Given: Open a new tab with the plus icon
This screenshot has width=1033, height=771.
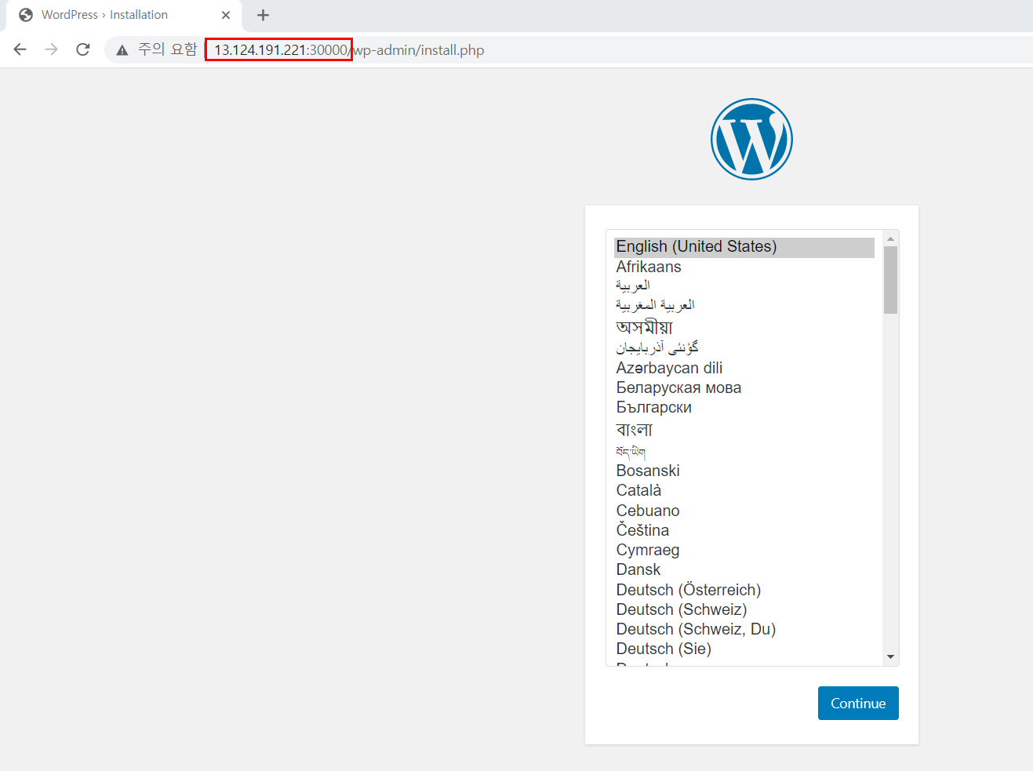Looking at the screenshot, I should (x=264, y=15).
